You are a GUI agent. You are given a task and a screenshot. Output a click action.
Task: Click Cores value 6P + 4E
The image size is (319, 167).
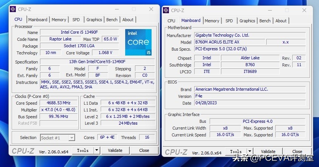click(107, 138)
